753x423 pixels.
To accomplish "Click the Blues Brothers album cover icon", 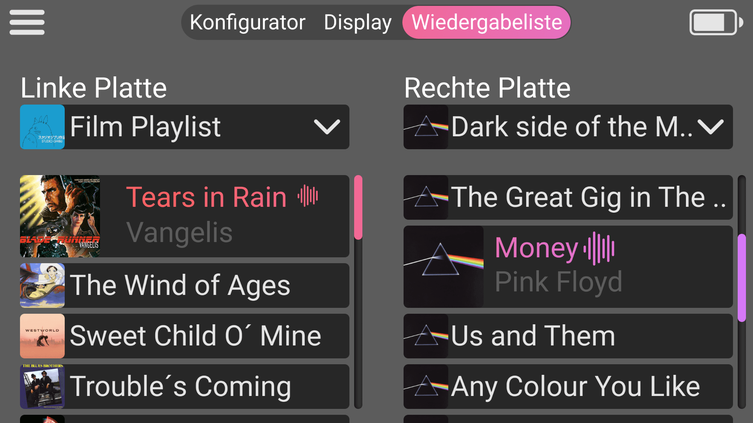I will click(42, 387).
